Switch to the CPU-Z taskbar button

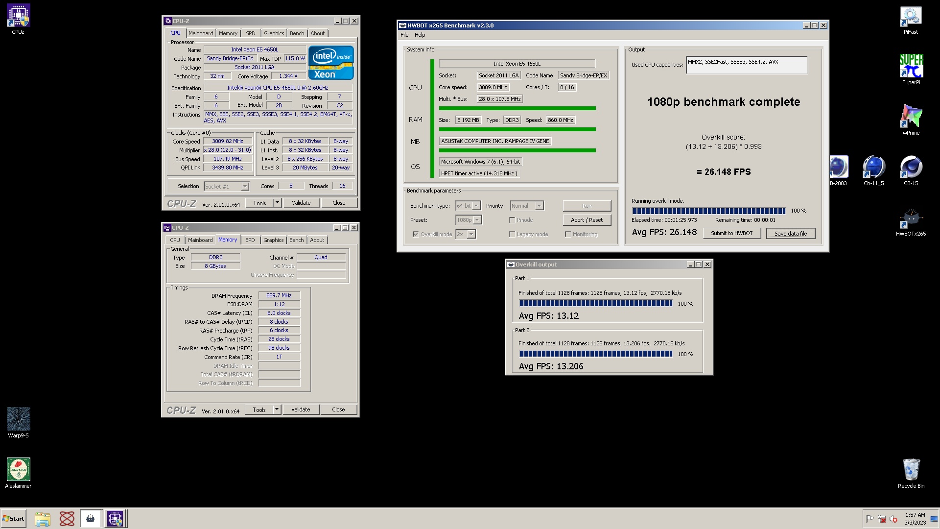(x=116, y=519)
